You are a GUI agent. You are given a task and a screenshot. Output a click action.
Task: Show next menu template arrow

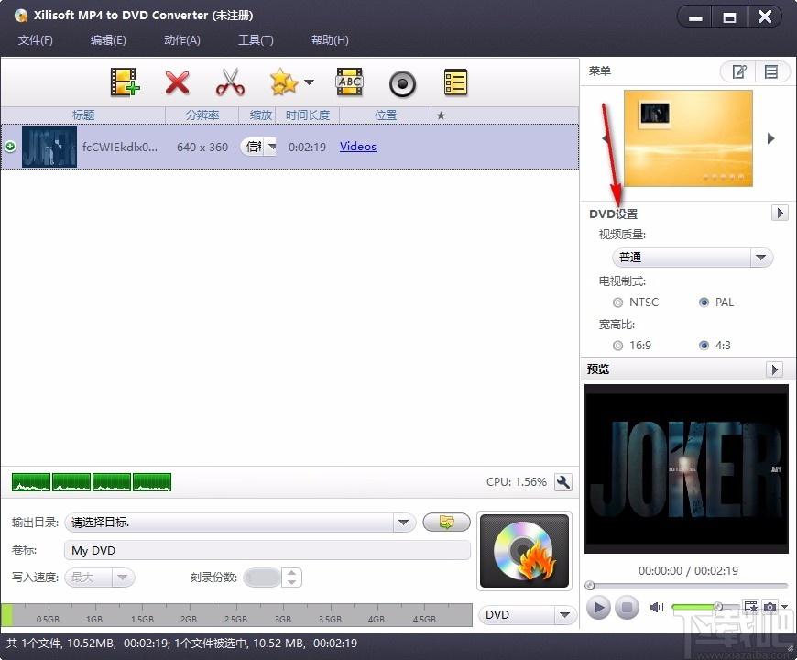pyautogui.click(x=771, y=138)
